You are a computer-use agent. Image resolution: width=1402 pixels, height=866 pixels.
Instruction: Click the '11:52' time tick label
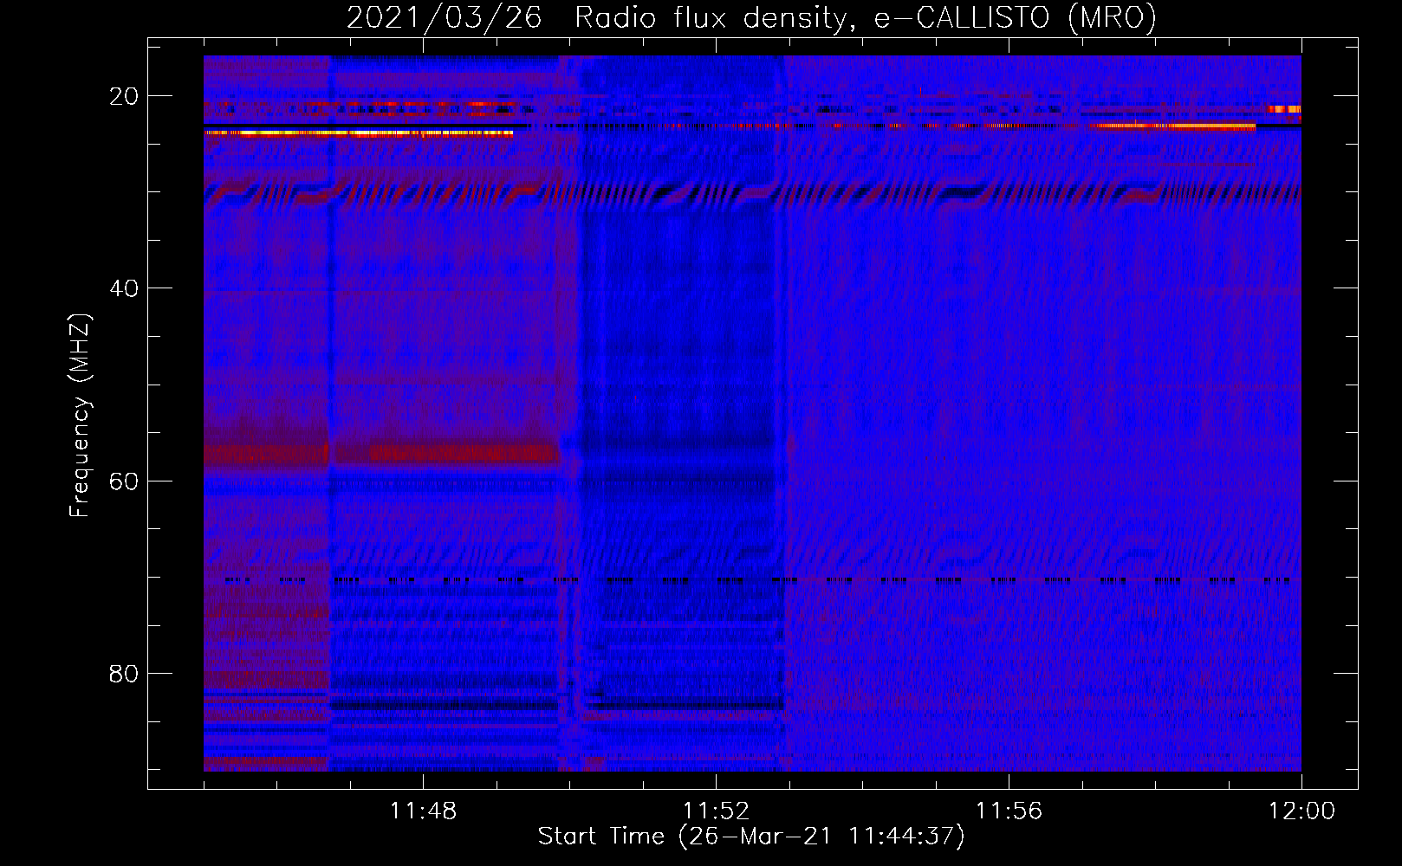pyautogui.click(x=716, y=811)
